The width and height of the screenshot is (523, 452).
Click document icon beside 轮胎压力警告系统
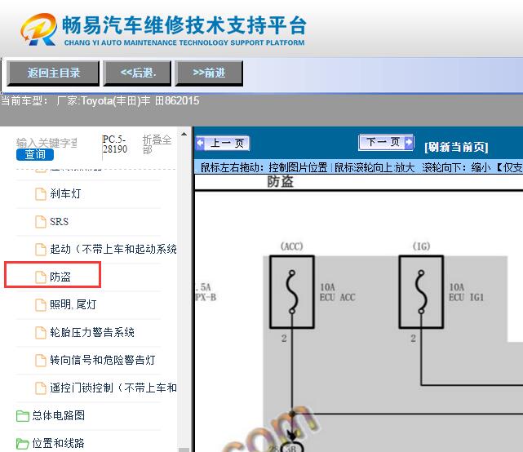pos(41,332)
